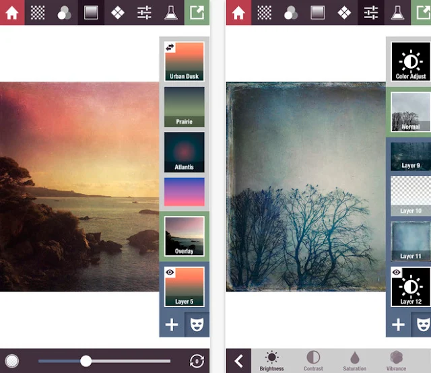Image resolution: width=431 pixels, height=373 pixels.
Task: Toggle visibility eye on Layer 12
Action: pyautogui.click(x=397, y=272)
